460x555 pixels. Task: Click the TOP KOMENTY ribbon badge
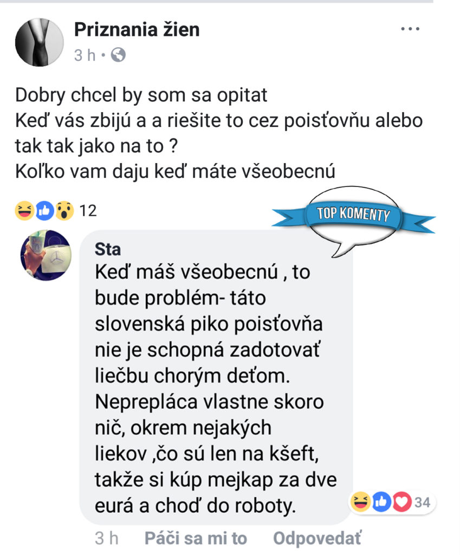(353, 215)
